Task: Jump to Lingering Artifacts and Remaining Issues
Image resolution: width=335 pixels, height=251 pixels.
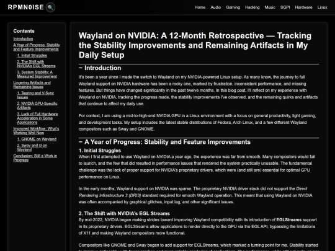Action: [32, 85]
